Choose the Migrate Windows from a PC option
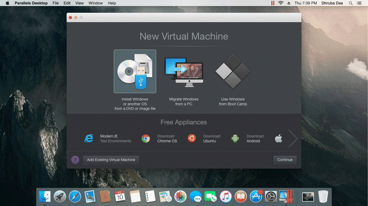This screenshot has height=206, width=368. [184, 72]
